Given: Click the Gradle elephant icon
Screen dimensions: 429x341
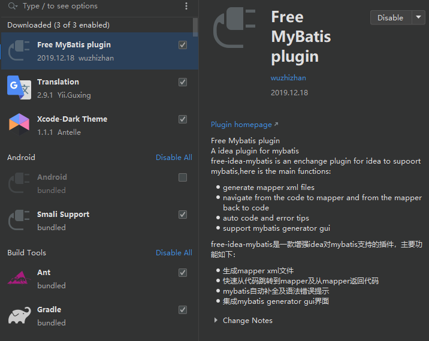Looking at the screenshot, I should click(x=19, y=315).
